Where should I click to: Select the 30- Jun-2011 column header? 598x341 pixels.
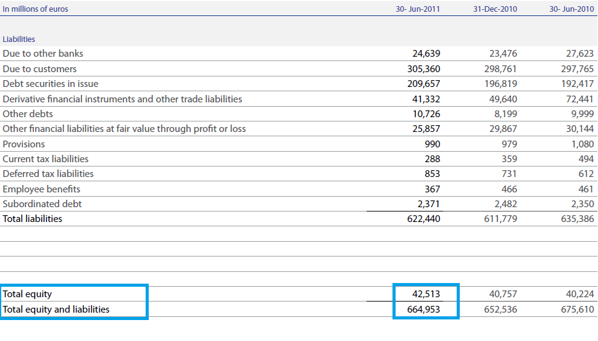(x=418, y=9)
